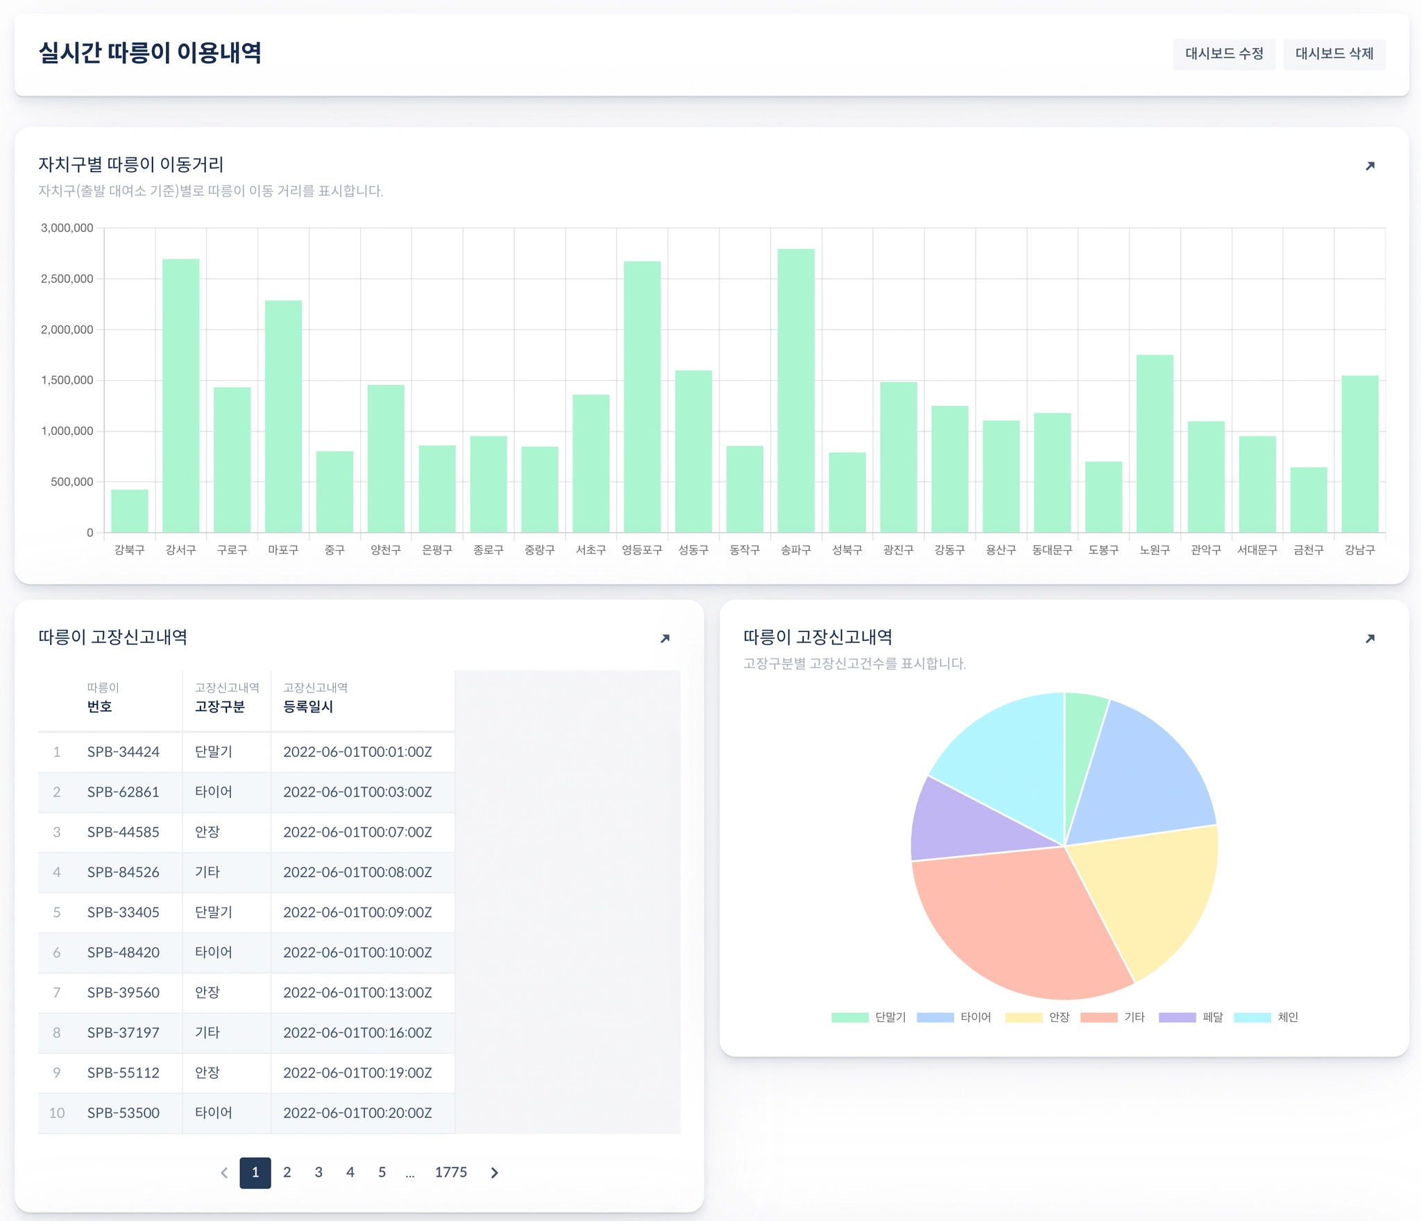Select the 송파구 bar in the chart
This screenshot has height=1221, width=1421.
pyautogui.click(x=796, y=391)
